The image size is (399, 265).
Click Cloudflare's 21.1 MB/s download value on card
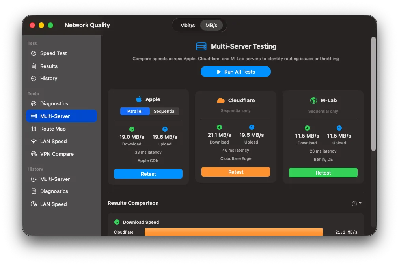(219, 135)
